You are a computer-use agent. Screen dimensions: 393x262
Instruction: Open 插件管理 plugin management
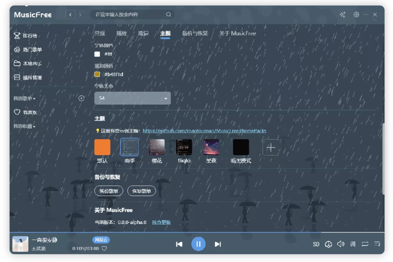[x=28, y=77]
